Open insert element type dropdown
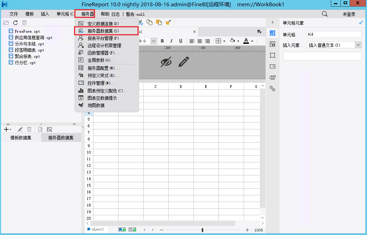This screenshot has height=235, width=367. [x=358, y=45]
